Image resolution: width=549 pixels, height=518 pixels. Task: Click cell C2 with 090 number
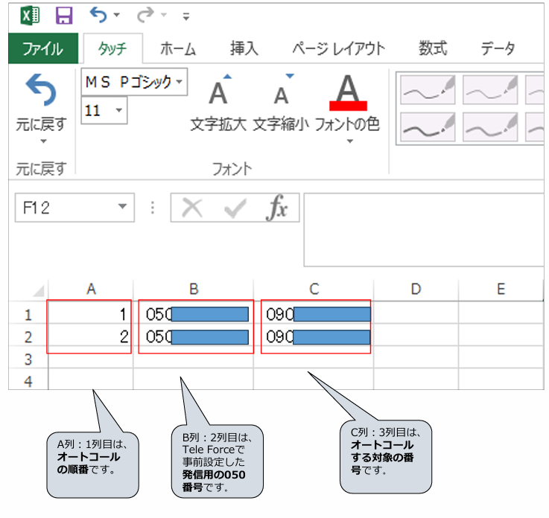pyautogui.click(x=314, y=336)
